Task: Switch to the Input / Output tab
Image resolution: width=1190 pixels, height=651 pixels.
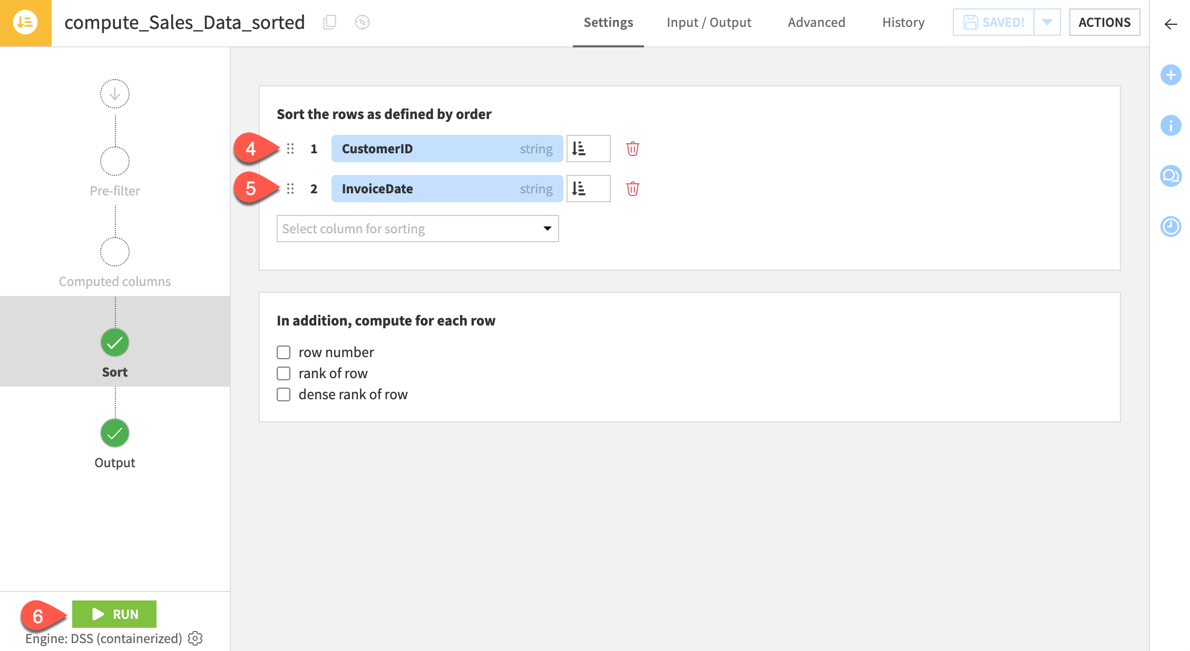Action: pyautogui.click(x=709, y=22)
